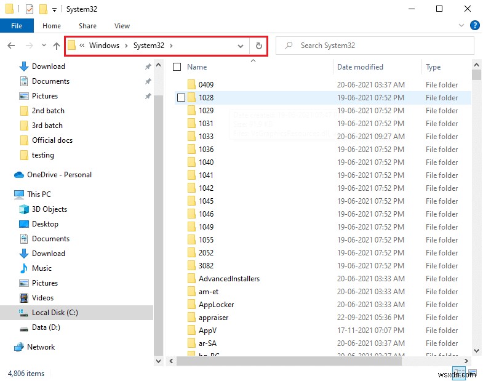Open the testing folder in sidebar
Screen dimensions: 483x381
[x=43, y=155]
